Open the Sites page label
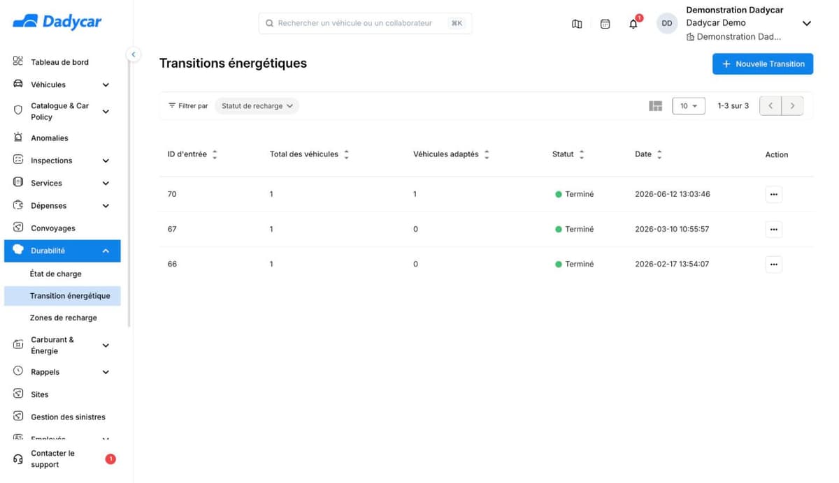Viewport: 839px width, 483px height. point(40,394)
